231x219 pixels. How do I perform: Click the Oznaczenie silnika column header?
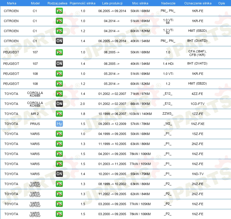pos(198,3)
